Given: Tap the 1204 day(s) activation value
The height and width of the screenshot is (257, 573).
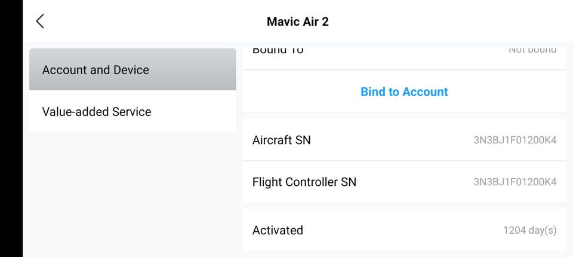Looking at the screenshot, I should point(529,230).
